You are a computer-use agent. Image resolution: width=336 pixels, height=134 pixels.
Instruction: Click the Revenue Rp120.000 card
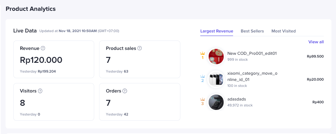tap(54, 59)
